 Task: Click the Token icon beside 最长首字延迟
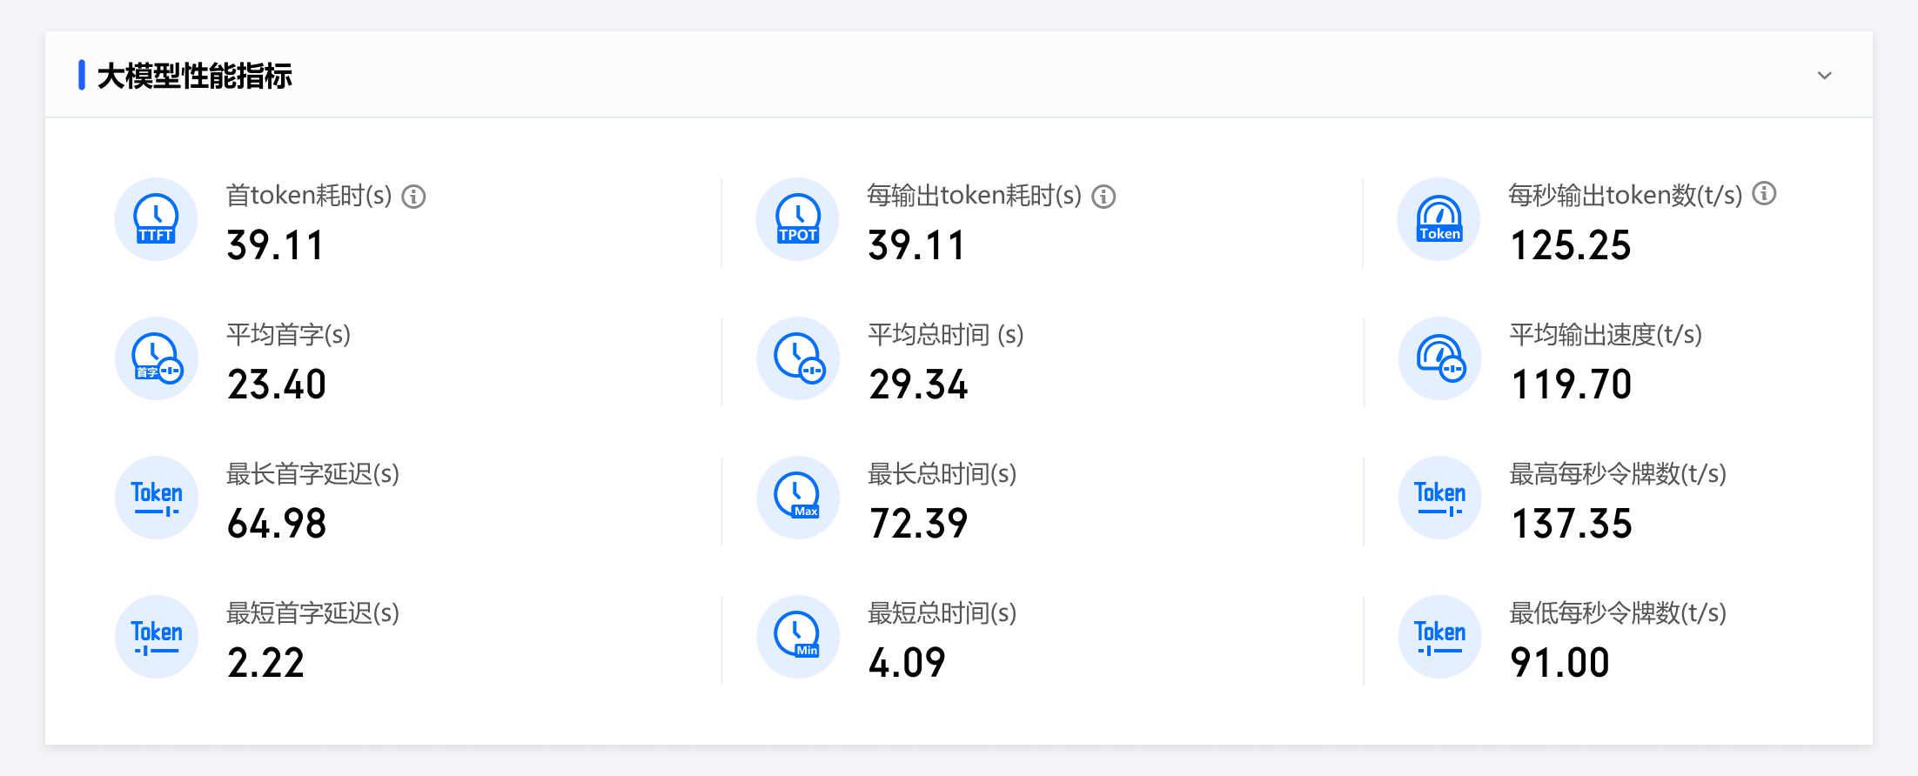(157, 498)
